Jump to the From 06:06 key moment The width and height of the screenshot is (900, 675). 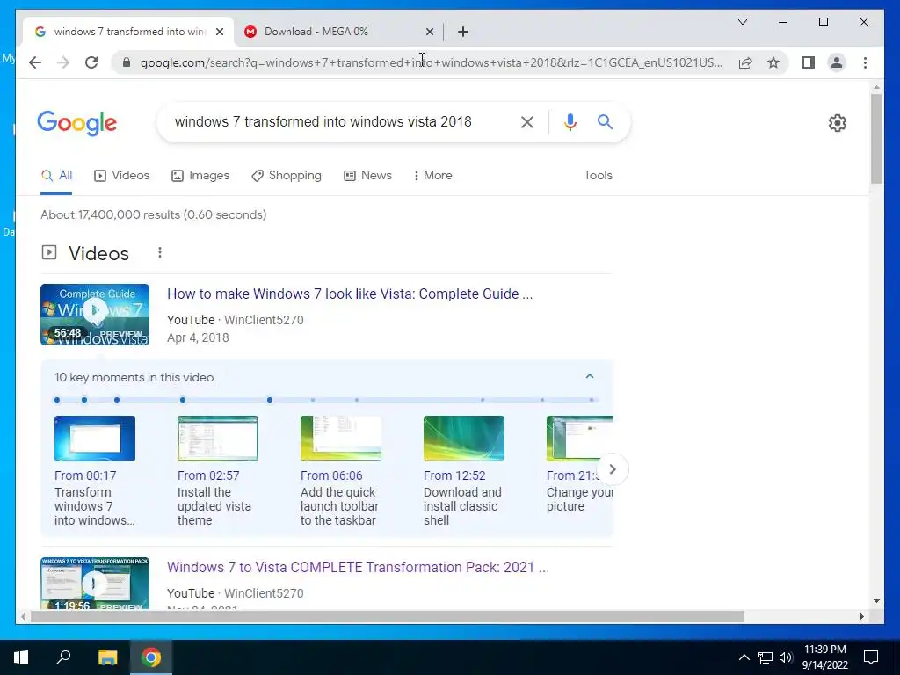331,475
